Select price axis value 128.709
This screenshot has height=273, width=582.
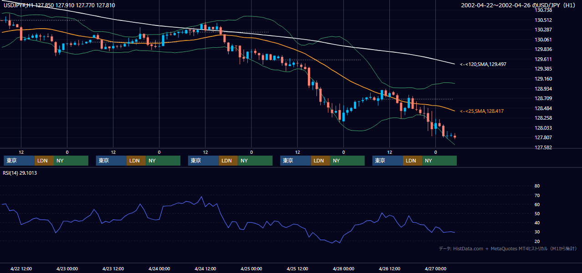543,98
